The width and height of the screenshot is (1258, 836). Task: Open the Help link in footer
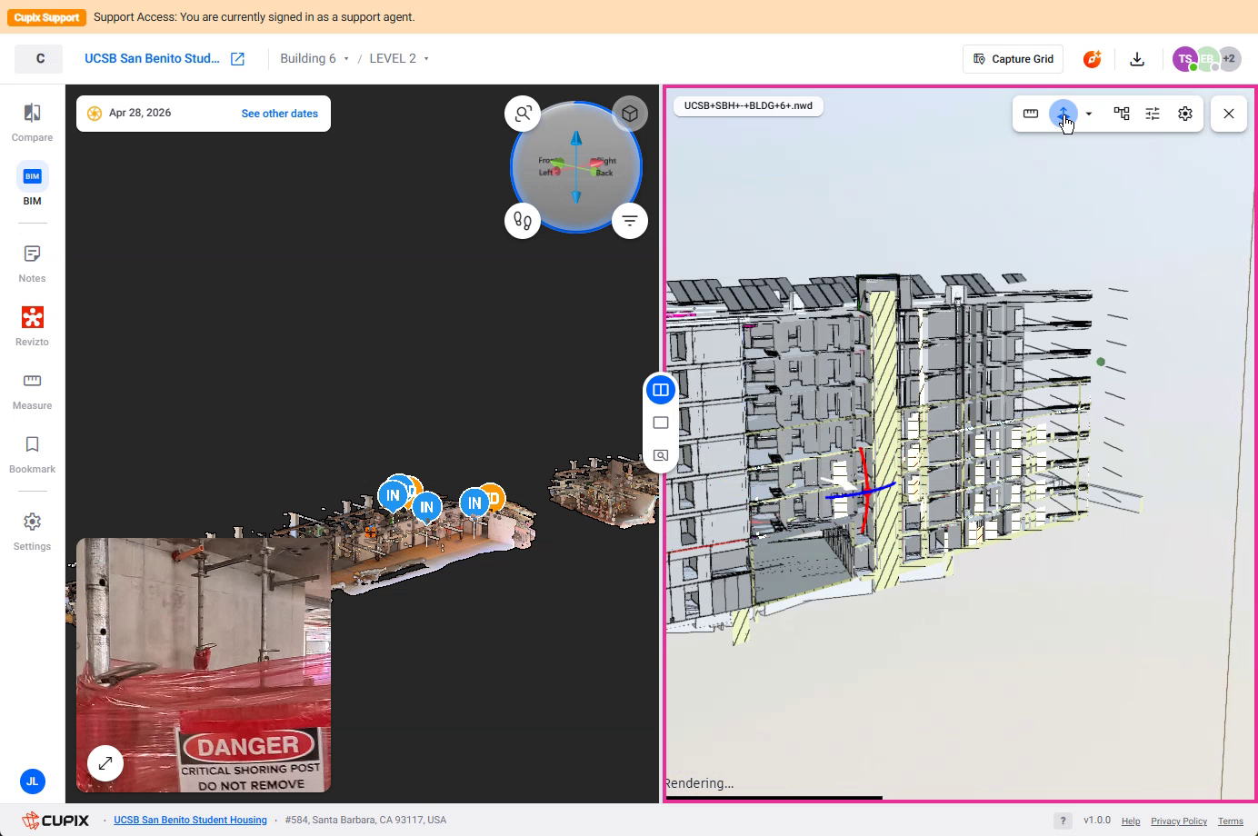click(1131, 821)
